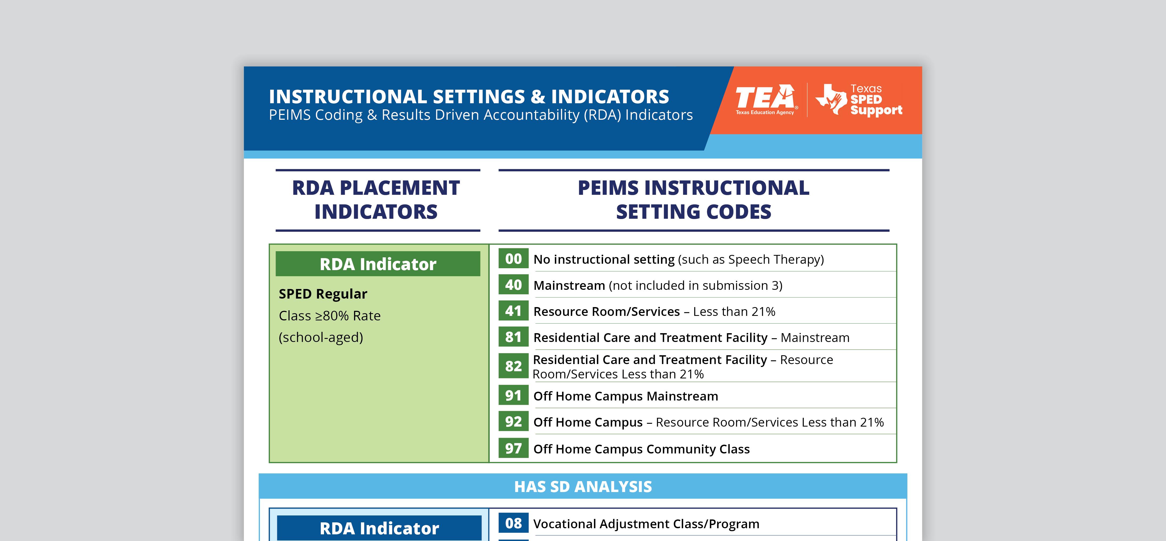This screenshot has height=541, width=1166.
Task: Click the green 00 code badge
Action: point(513,259)
